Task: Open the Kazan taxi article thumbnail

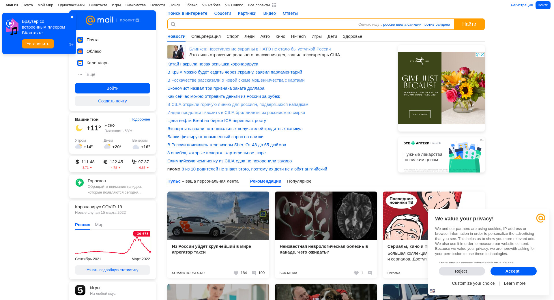Action: click(x=218, y=216)
